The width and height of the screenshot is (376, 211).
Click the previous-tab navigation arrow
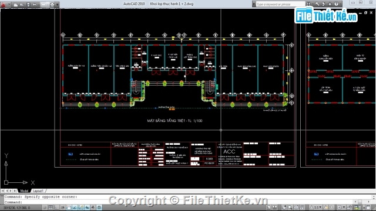point(6,191)
